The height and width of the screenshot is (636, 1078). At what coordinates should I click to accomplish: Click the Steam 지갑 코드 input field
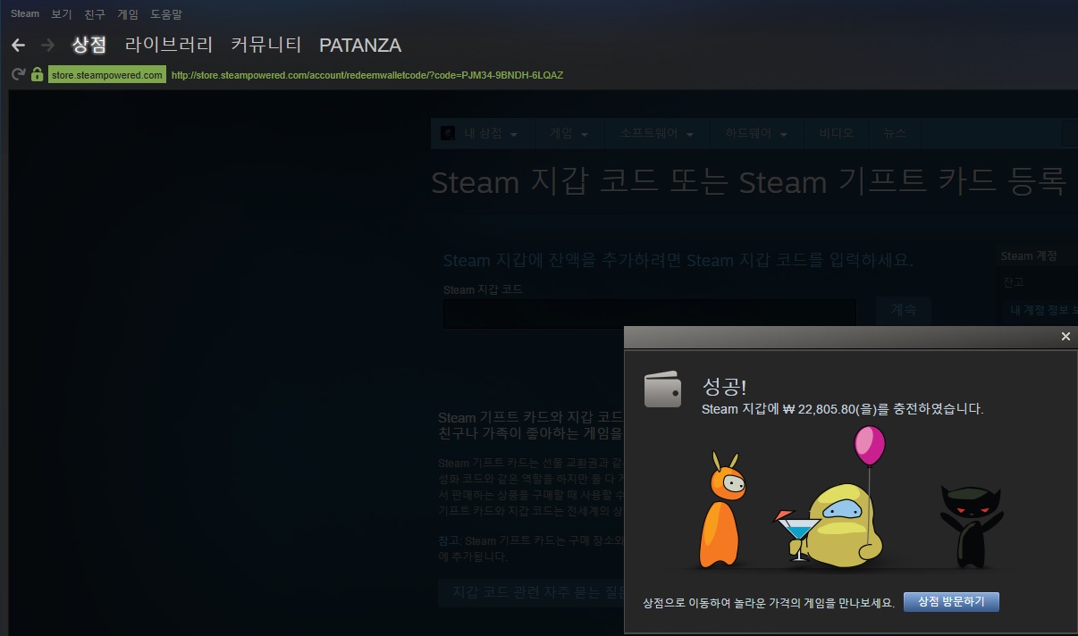coord(650,313)
